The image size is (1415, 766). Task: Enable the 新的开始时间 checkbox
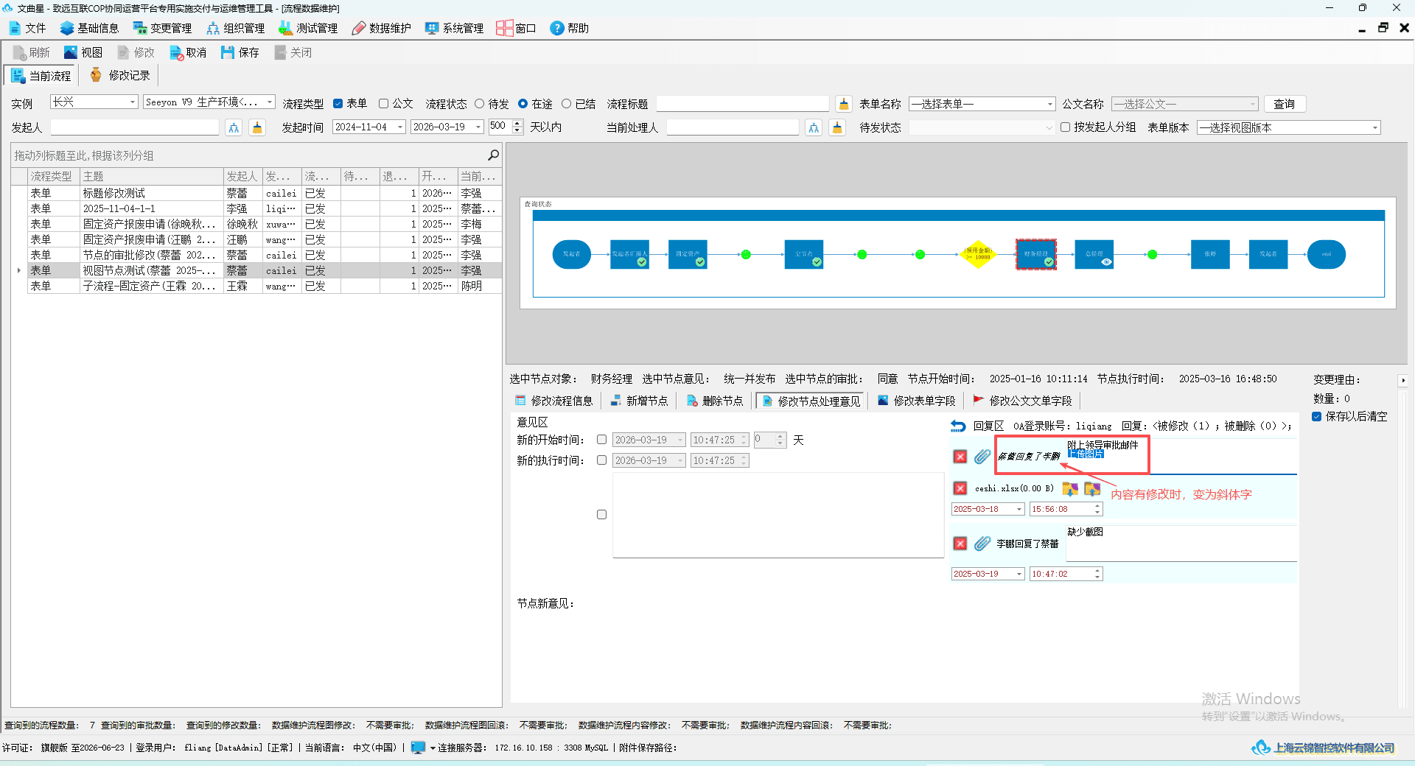pyautogui.click(x=601, y=440)
